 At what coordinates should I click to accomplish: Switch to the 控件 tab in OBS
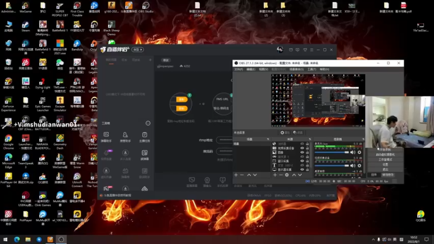point(374,175)
